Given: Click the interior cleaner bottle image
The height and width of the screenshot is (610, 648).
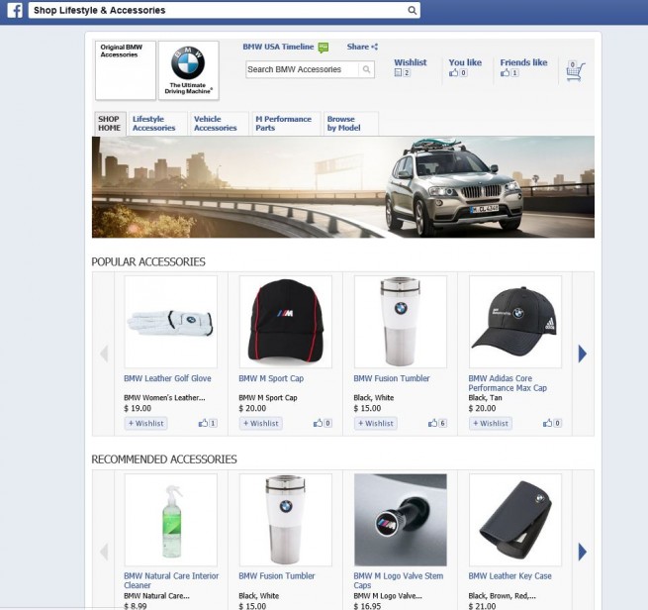Looking at the screenshot, I should tap(171, 520).
